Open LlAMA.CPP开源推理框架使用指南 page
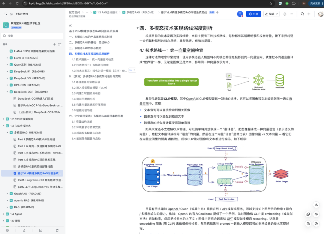Viewport: 324px width, 234px height. (x=34, y=51)
